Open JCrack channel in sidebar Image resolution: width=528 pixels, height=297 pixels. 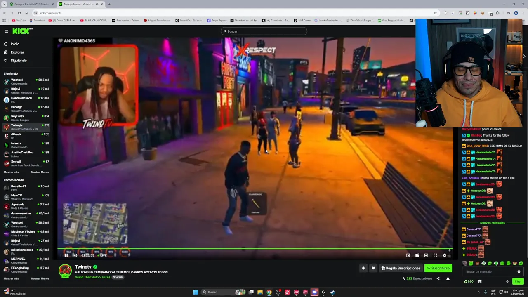click(26, 136)
